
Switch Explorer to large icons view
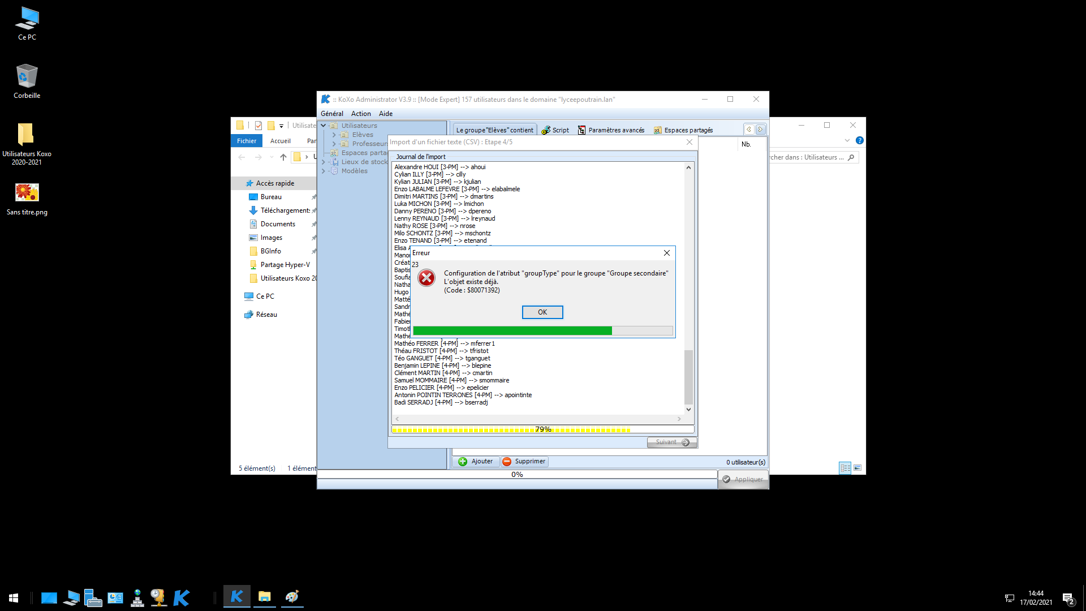coord(857,468)
